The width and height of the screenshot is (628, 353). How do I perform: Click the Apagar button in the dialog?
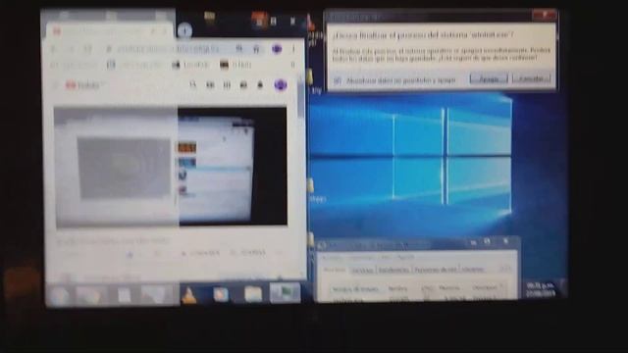489,78
